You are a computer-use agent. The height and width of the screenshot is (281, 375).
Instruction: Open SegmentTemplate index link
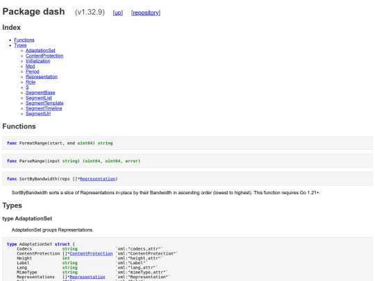tap(44, 103)
